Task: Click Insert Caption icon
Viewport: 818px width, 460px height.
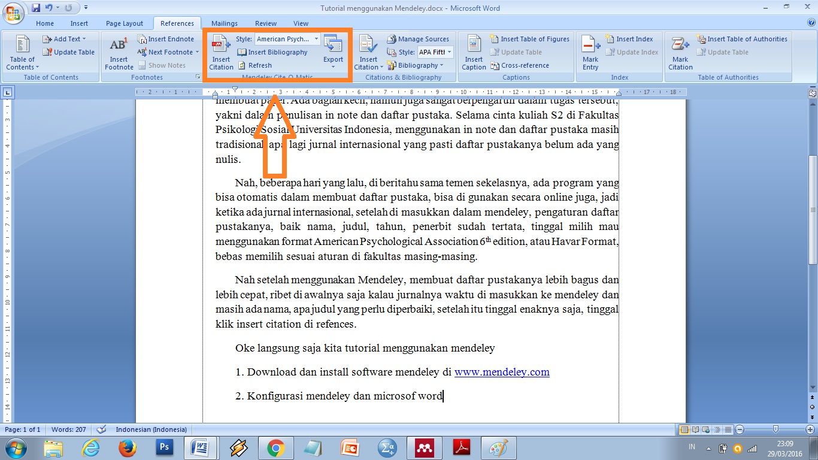Action: click(x=474, y=53)
